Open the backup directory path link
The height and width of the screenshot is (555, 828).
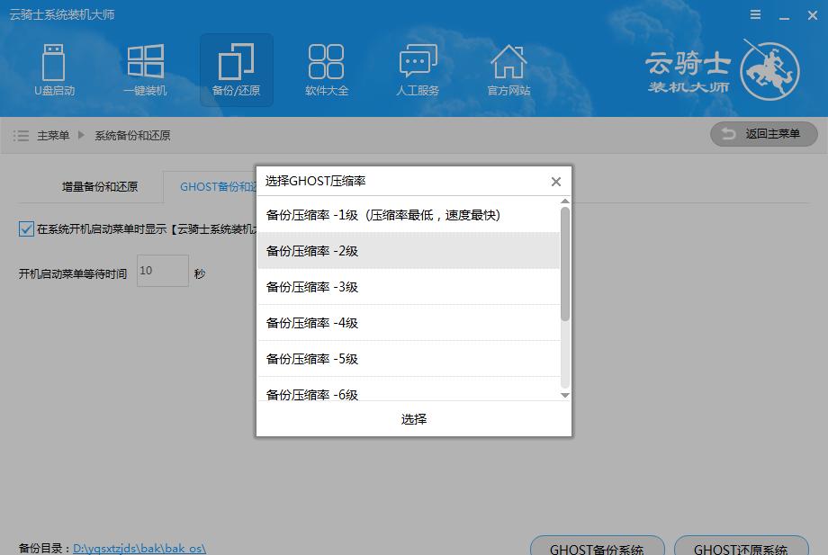[x=139, y=548]
